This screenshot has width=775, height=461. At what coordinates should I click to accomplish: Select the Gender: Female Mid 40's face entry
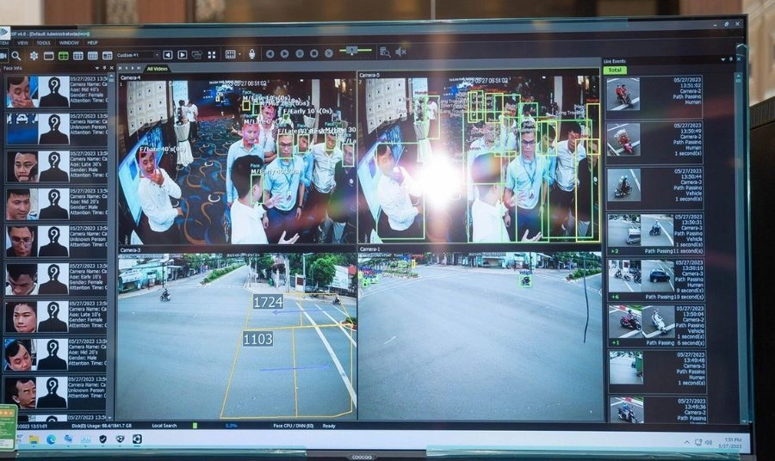point(55,92)
